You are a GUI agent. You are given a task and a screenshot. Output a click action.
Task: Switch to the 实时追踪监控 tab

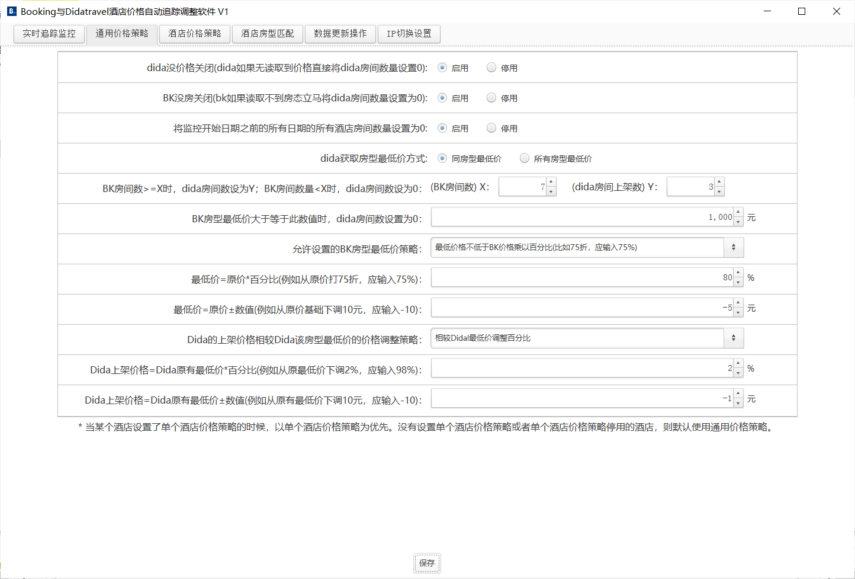point(49,34)
